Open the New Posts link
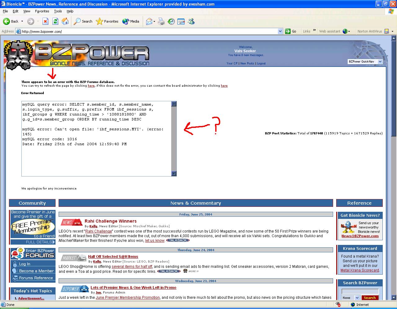This screenshot has width=397, height=309. 247,63
